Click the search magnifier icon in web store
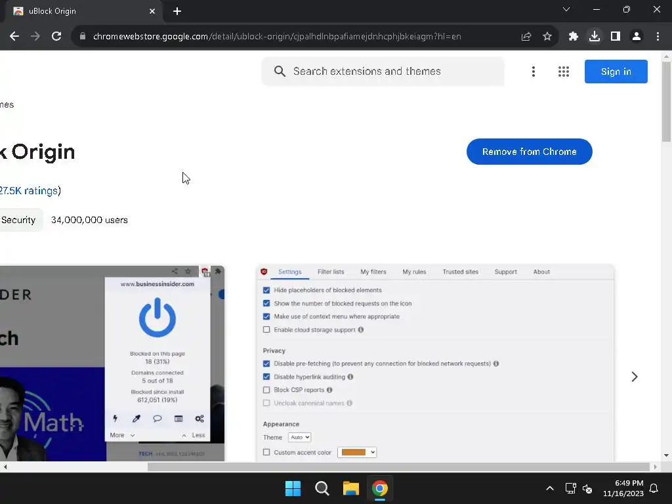Screen dimensions: 672x504 coord(280,71)
